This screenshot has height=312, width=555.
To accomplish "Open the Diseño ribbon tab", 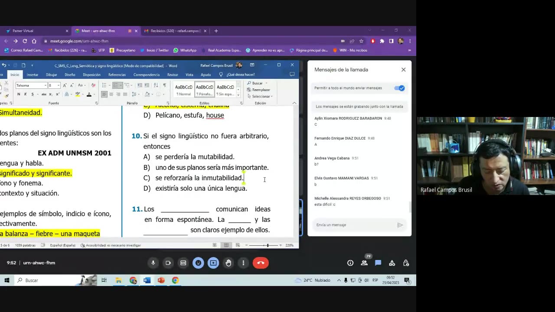I will pos(70,75).
